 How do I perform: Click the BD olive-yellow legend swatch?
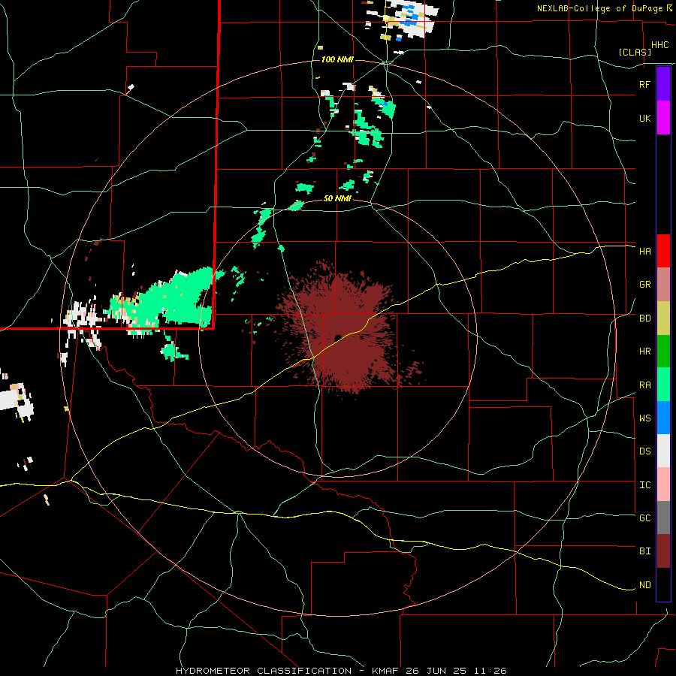pos(663,318)
